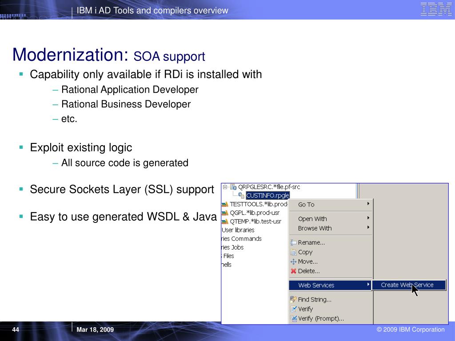Click Create Web Service

pos(409,285)
